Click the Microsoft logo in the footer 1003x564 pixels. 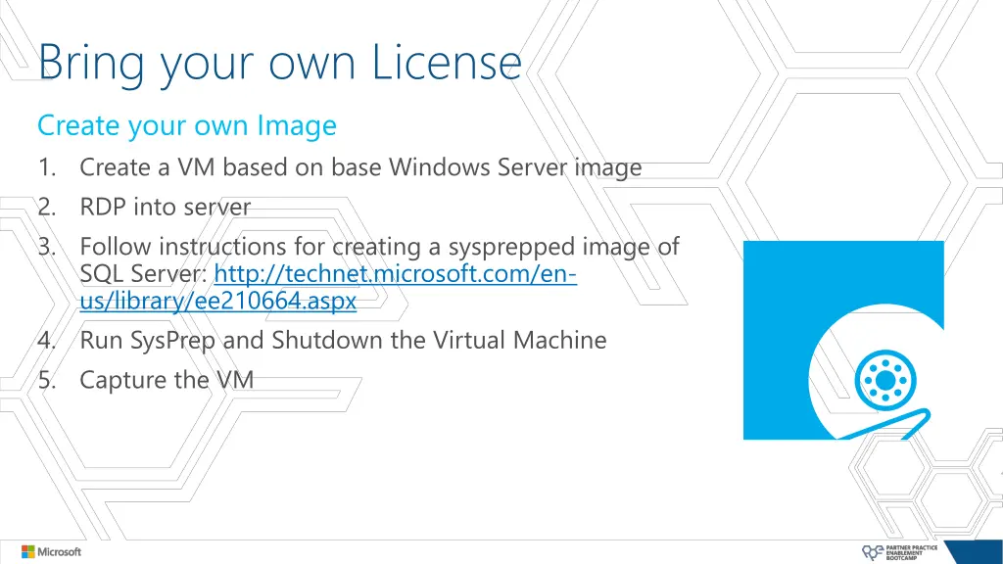51,551
